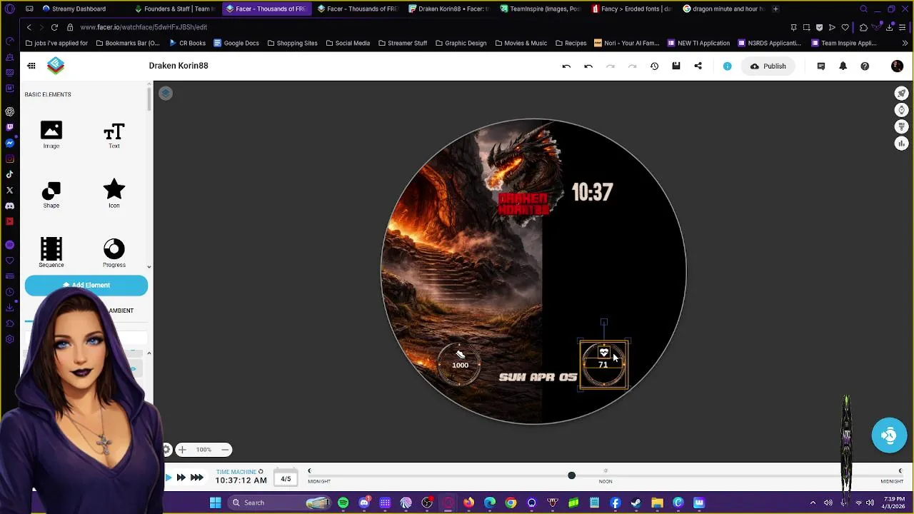Switch to Fancy Eroded fonts browser tab
This screenshot has height=514, width=914.
click(x=632, y=9)
